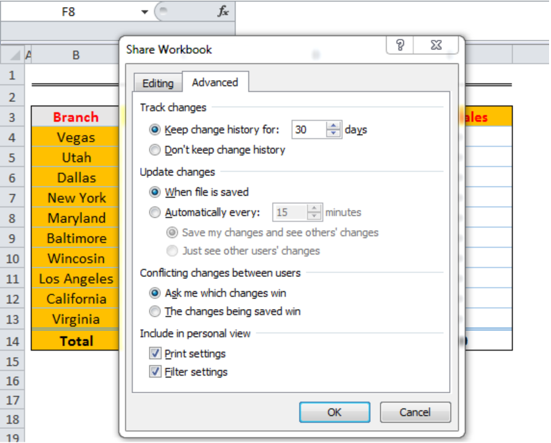Click the dialog help question mark icon
Screen dimensions: 551x443
[x=401, y=45]
